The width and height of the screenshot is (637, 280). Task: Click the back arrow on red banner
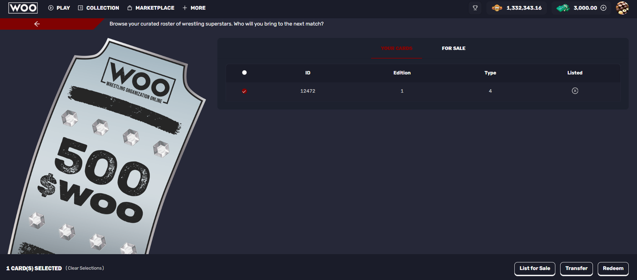[37, 24]
